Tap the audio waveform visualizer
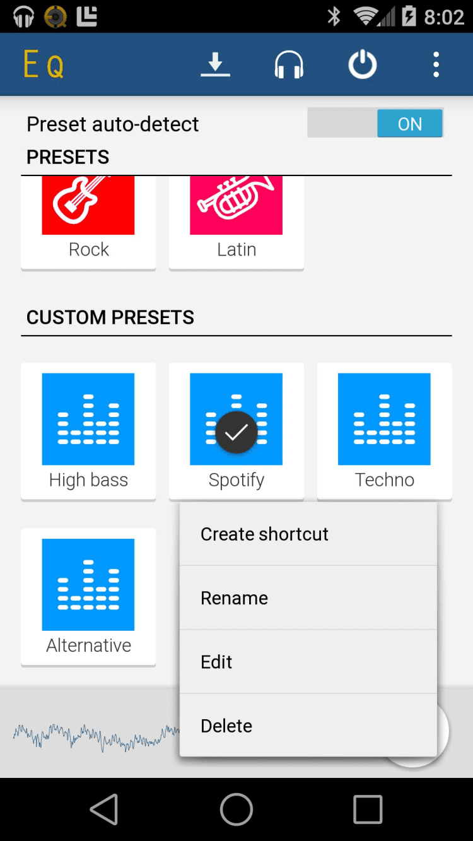Screen dimensions: 473x841 (95, 736)
